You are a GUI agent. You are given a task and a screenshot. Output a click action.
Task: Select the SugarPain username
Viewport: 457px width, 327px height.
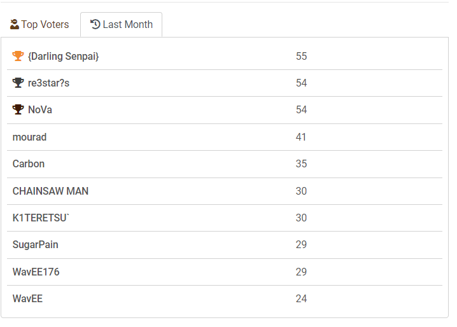click(36, 244)
